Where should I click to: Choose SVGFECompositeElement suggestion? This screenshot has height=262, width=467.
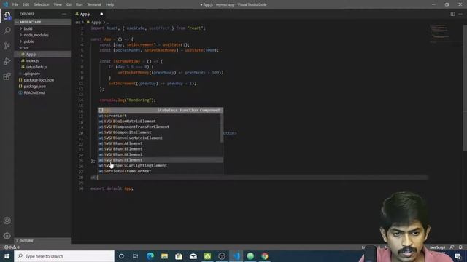(160, 132)
